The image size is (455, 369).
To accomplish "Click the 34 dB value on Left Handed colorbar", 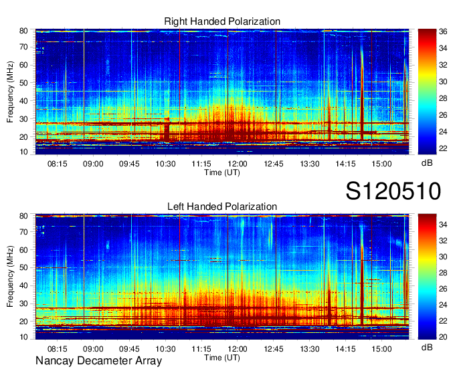I will 443,225.
